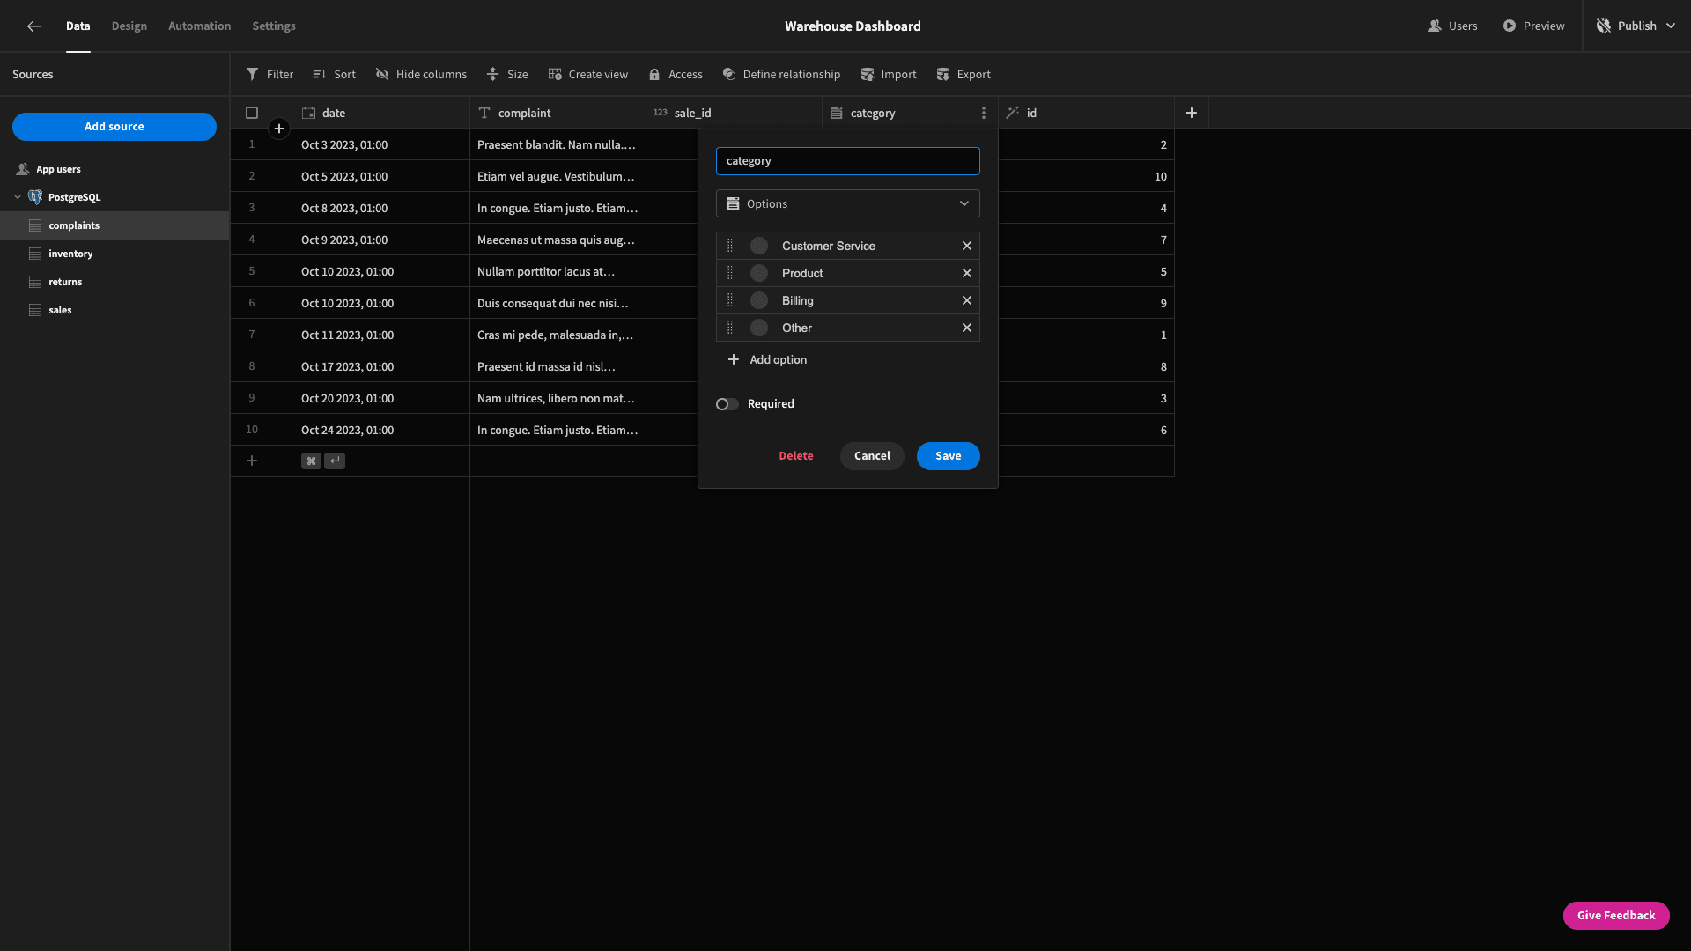This screenshot has width=1691, height=951.
Task: Open Access settings
Action: (x=676, y=75)
